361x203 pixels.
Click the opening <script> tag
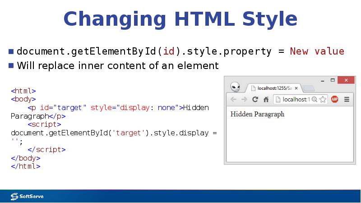click(44, 125)
